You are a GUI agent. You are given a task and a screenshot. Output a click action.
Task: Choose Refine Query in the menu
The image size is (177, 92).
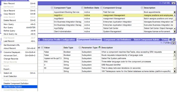pyautogui.click(x=19, y=31)
